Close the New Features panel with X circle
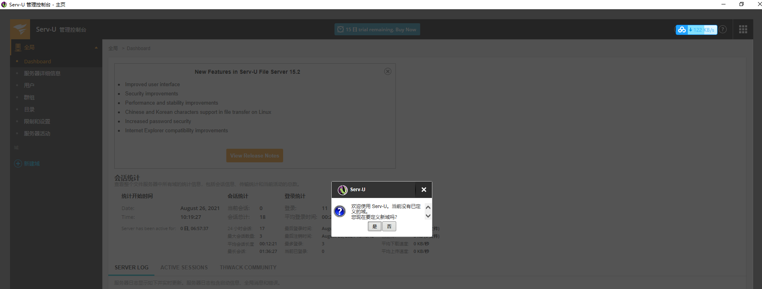This screenshot has height=289, width=762. (388, 71)
